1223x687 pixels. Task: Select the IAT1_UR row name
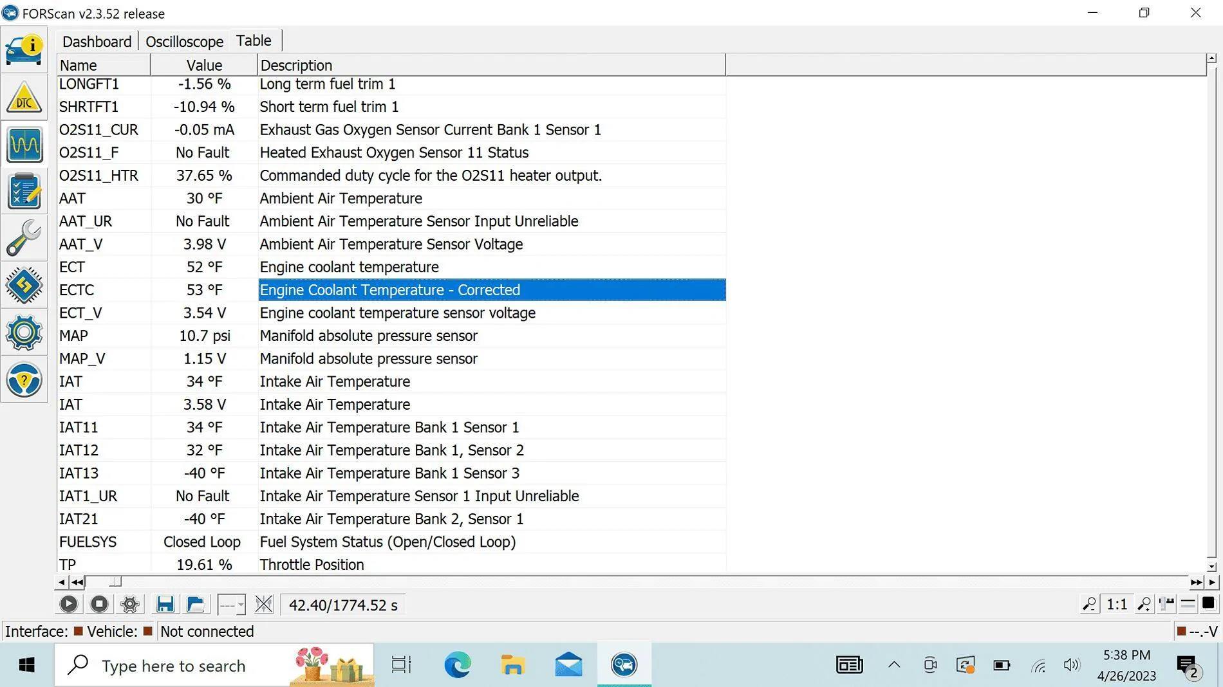88,497
